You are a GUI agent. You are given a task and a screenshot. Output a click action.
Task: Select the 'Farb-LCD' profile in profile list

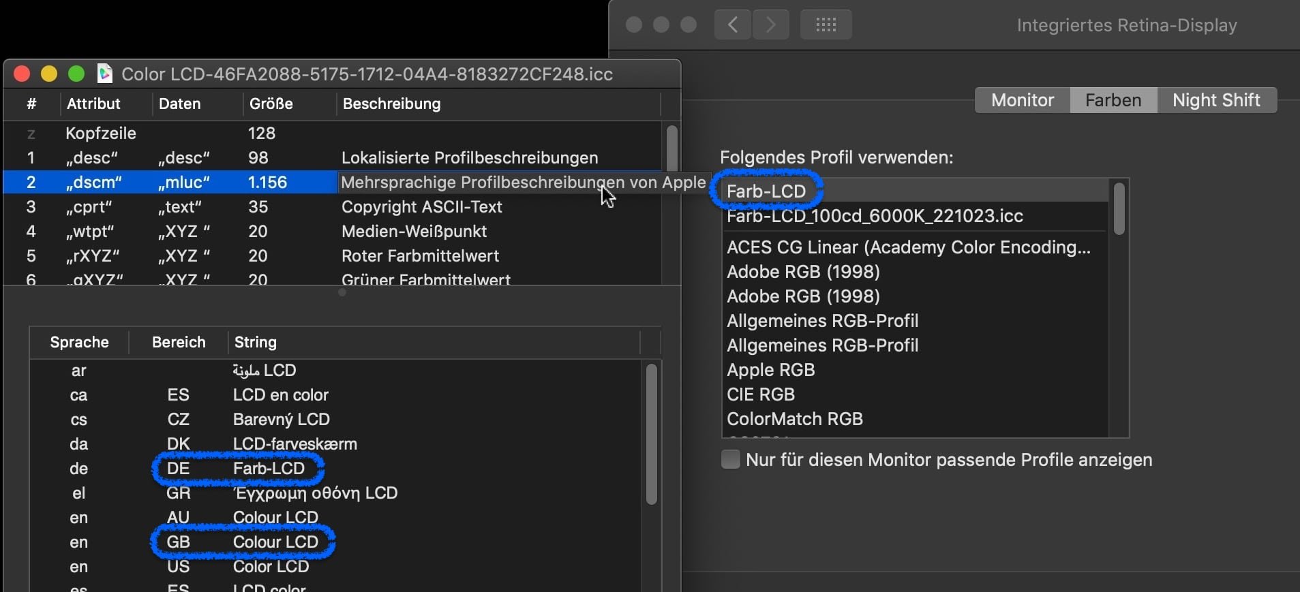[x=916, y=191]
